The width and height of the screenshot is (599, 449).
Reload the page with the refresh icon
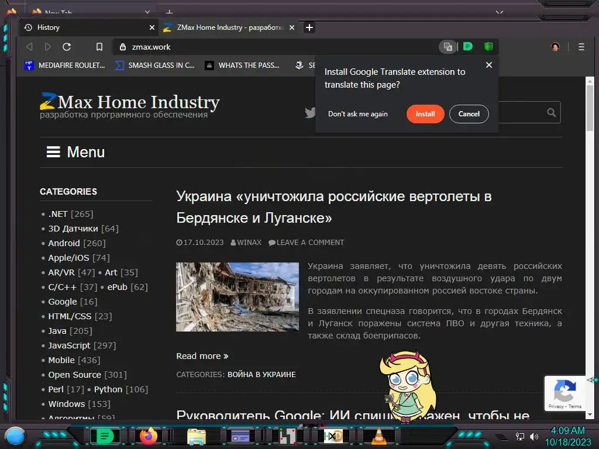tap(67, 47)
